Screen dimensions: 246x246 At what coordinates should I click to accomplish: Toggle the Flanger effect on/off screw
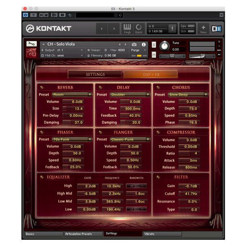coord(100,132)
